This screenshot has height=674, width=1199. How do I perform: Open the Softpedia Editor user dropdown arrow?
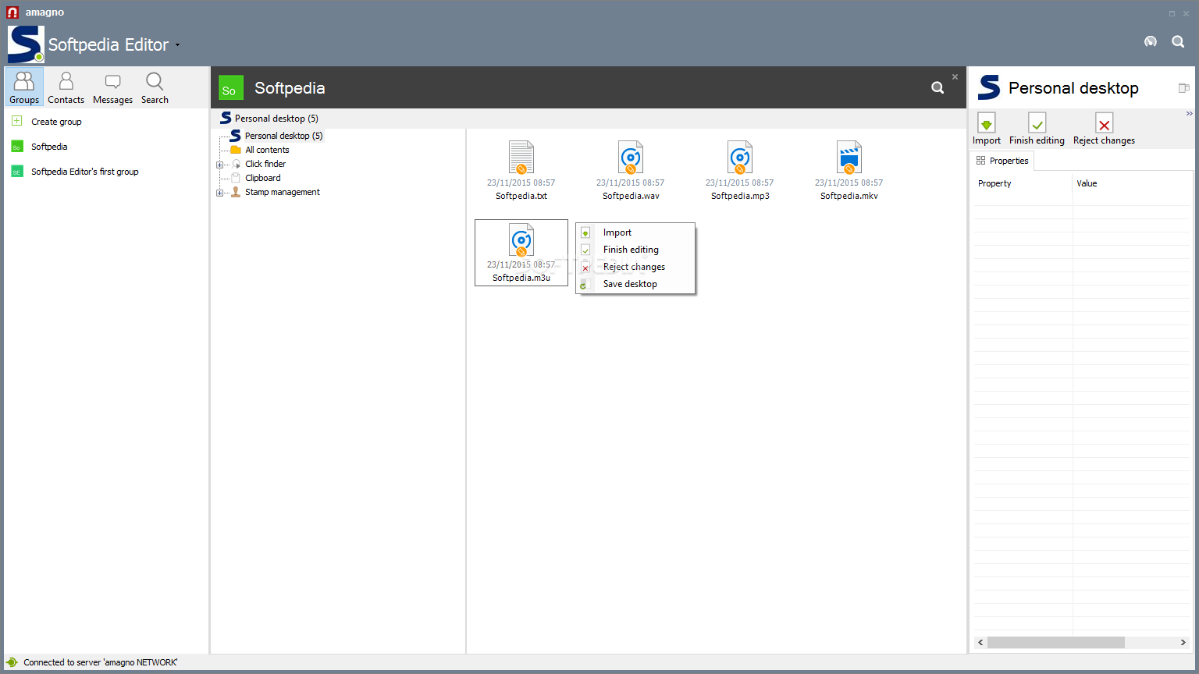177,45
